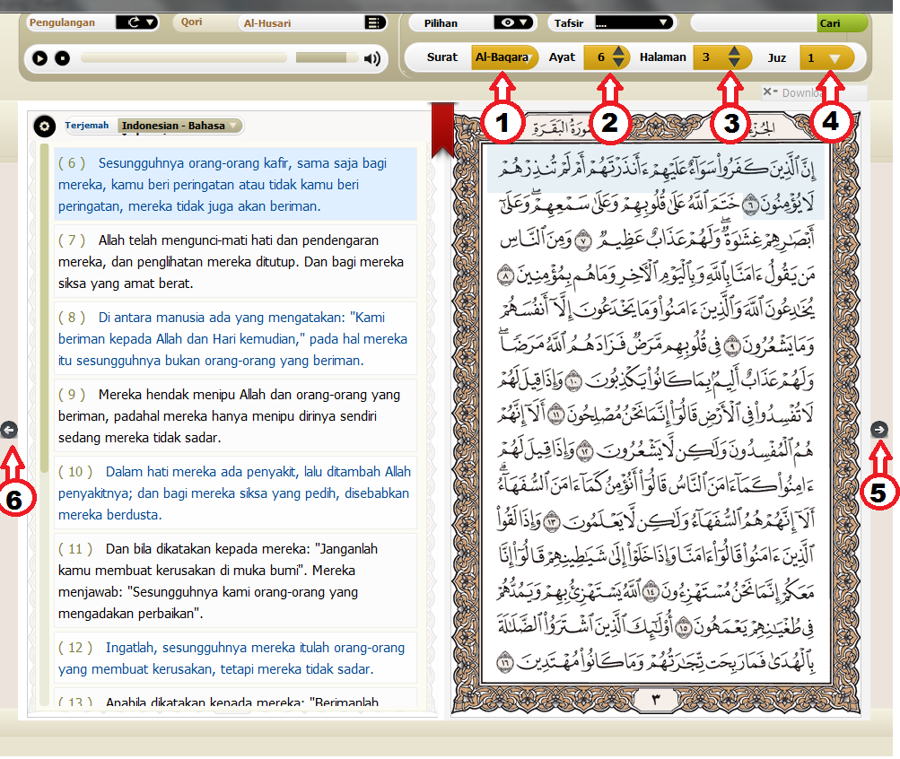
Task: Select verse 9 translation 'Mereka hendak menipu Allah'
Action: pos(235,415)
